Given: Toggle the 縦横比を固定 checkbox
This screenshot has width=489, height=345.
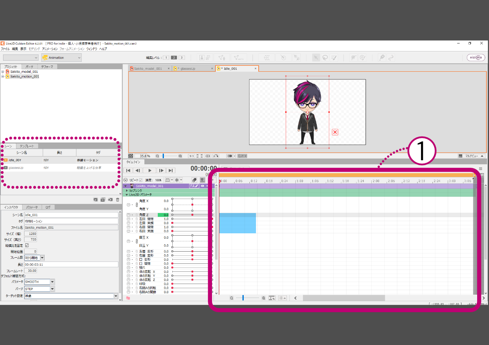Looking at the screenshot, I should (x=27, y=246).
